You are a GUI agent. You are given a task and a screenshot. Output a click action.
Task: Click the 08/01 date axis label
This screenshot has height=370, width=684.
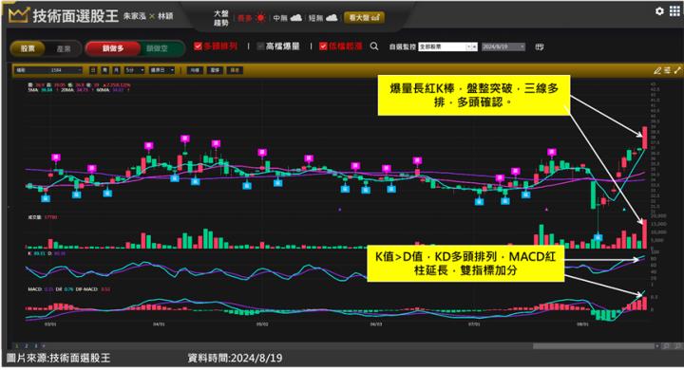582,324
